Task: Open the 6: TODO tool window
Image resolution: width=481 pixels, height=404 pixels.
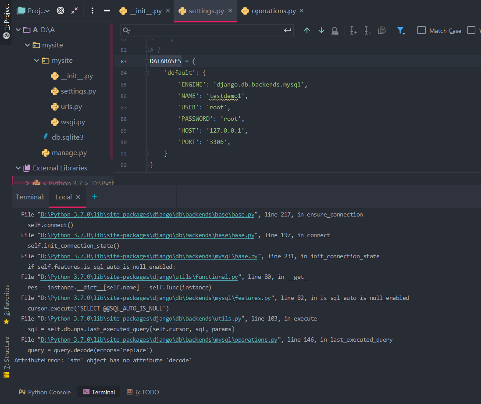Action: (x=143, y=392)
